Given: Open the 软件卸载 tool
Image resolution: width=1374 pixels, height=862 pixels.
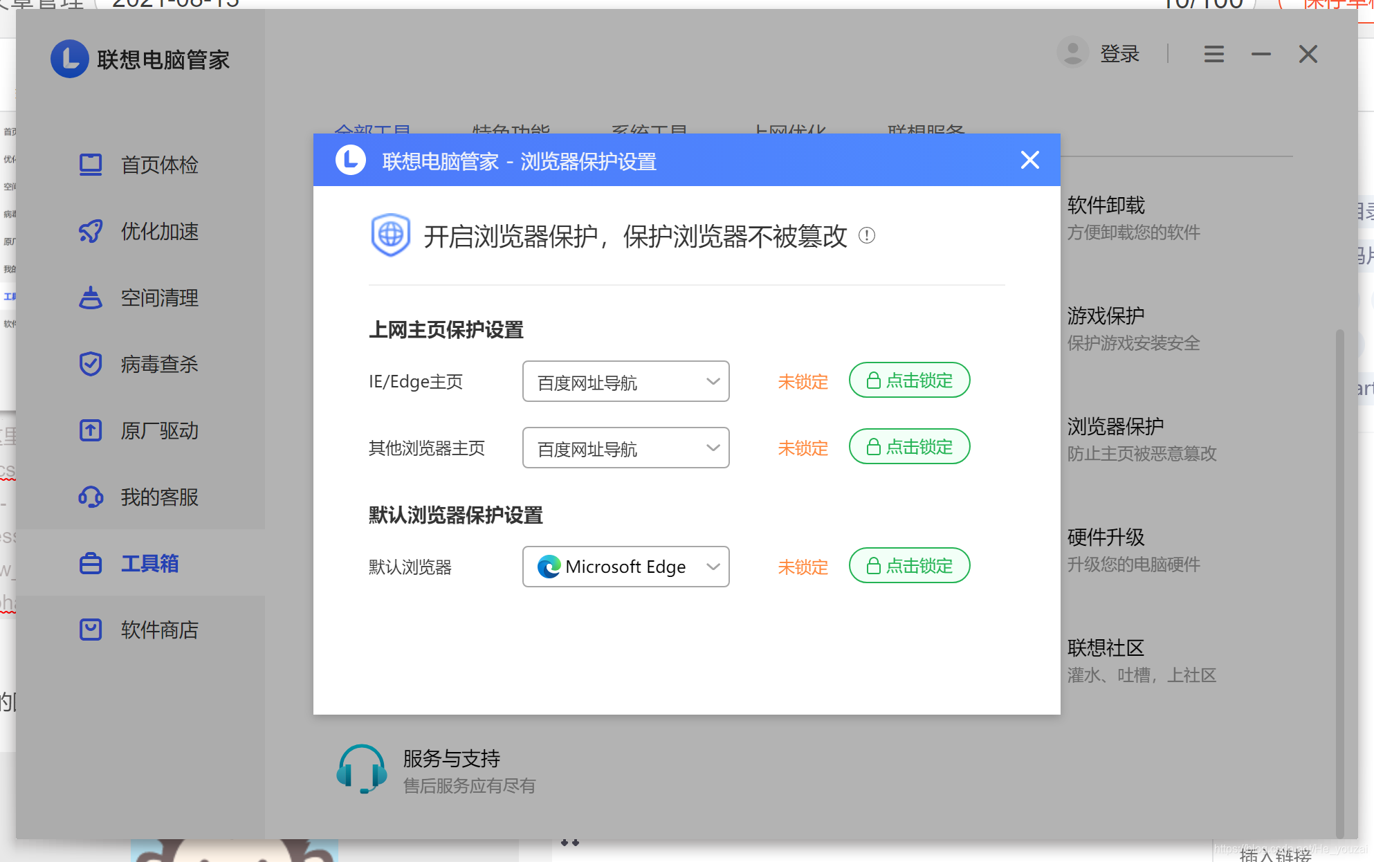Looking at the screenshot, I should click(1134, 218).
